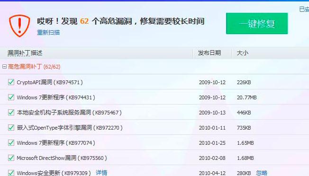The width and height of the screenshot is (309, 176).
Task: Uncheck the Windows 7更新程序 KB977074 checkbox
Action: [11, 143]
